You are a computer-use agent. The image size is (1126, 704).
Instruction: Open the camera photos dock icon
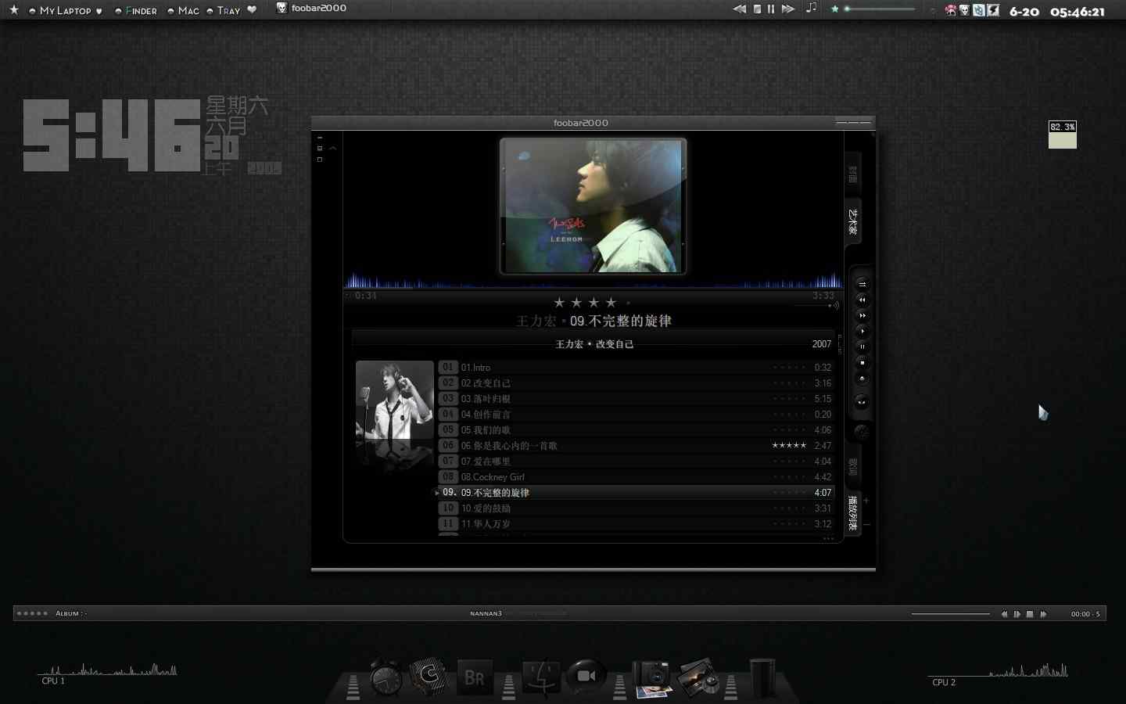point(652,678)
